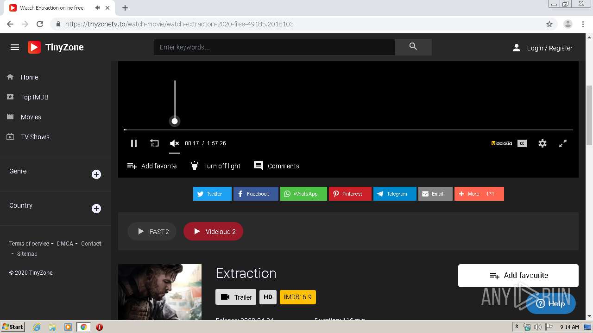Open a new browser tab
Screen dimensions: 593x333
point(125,8)
